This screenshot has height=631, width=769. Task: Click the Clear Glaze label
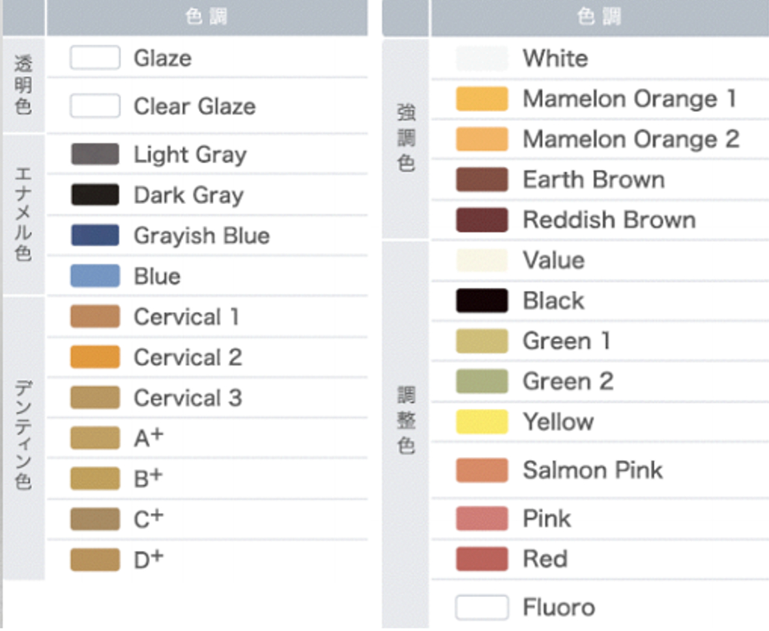point(195,106)
